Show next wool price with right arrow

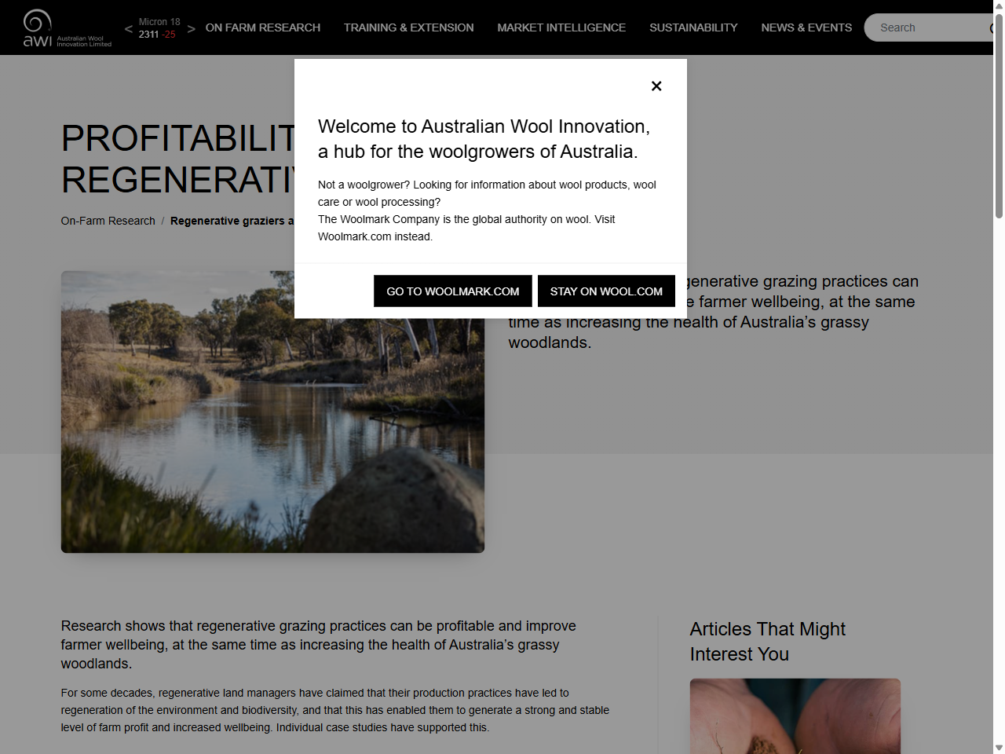(192, 29)
